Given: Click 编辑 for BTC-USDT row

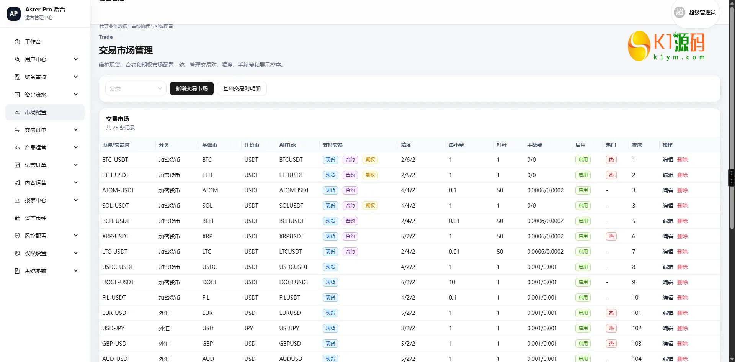Looking at the screenshot, I should click(668, 160).
